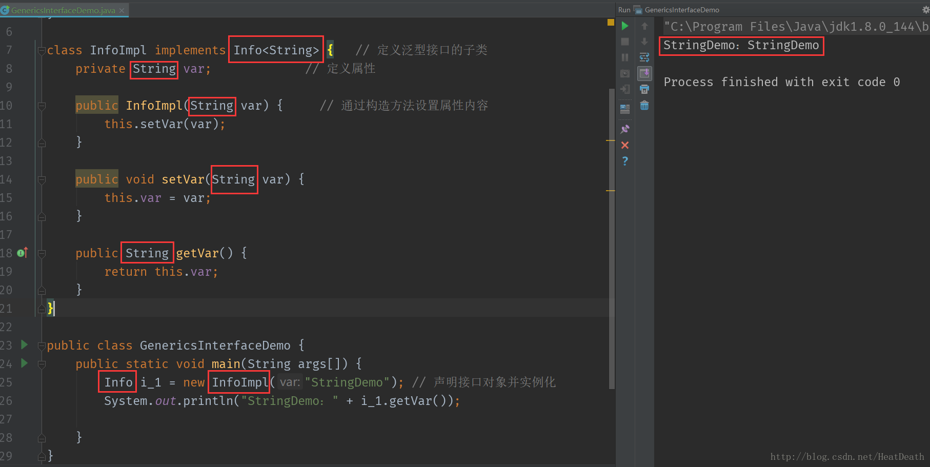Click 'Info<String>' on line 7
The image size is (930, 467).
(x=276, y=50)
